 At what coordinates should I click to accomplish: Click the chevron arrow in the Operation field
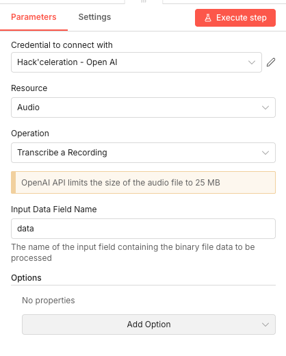[x=265, y=153]
